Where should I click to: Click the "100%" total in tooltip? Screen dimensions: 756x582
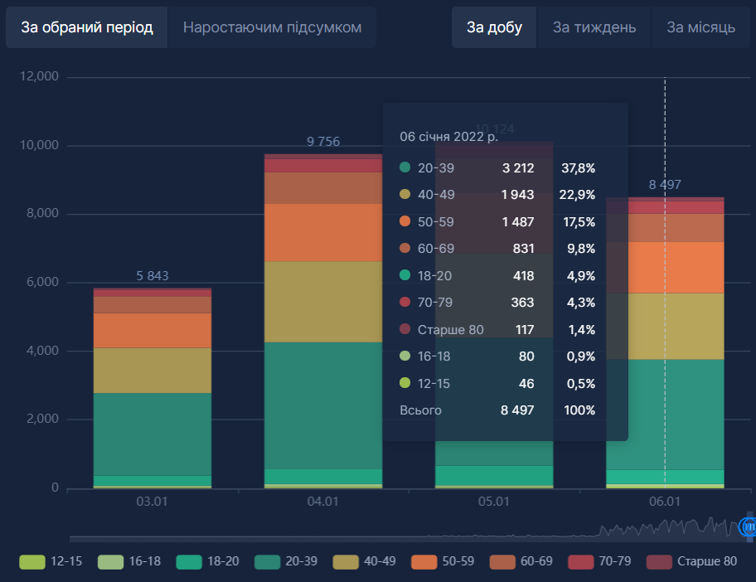coord(579,410)
